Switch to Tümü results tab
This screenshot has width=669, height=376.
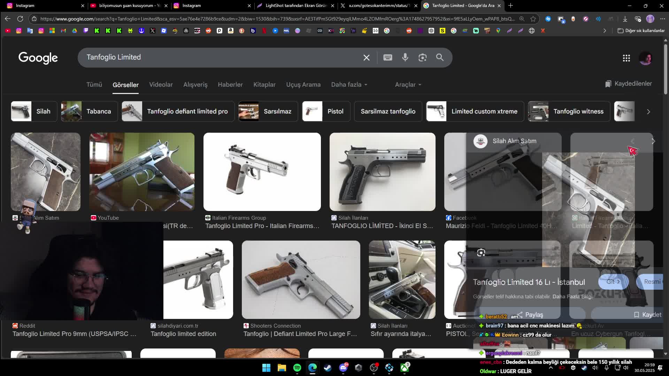(94, 85)
